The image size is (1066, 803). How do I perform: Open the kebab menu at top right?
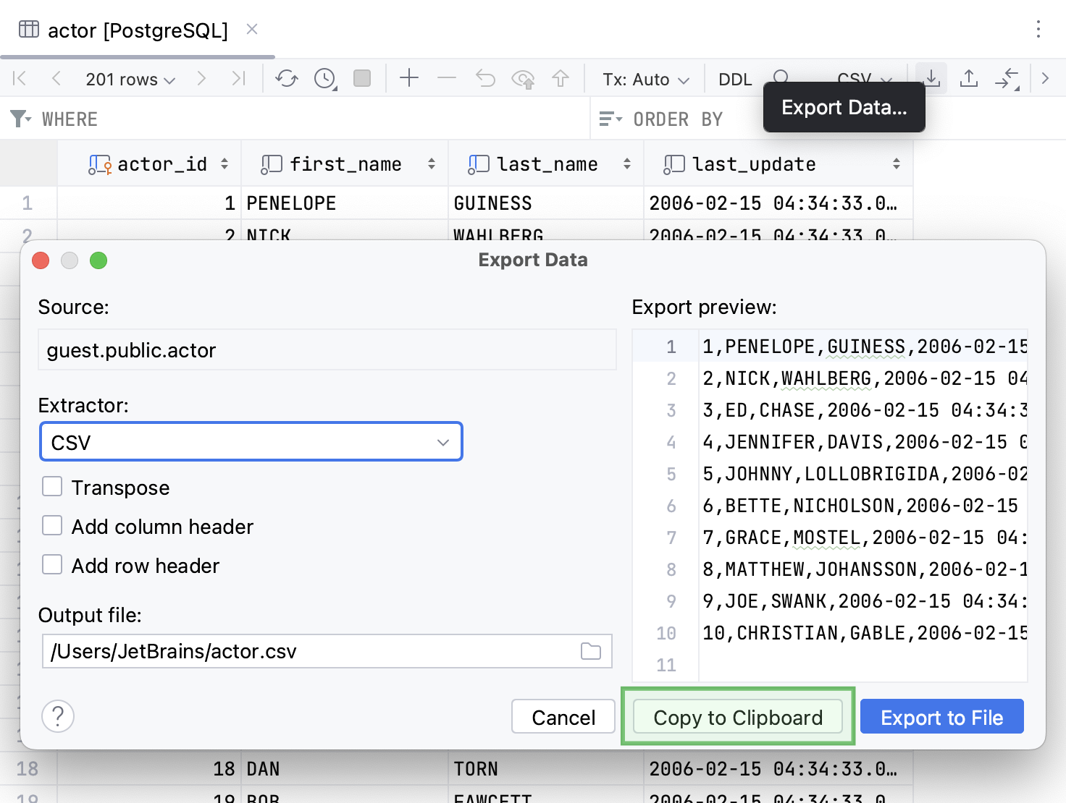1038,30
